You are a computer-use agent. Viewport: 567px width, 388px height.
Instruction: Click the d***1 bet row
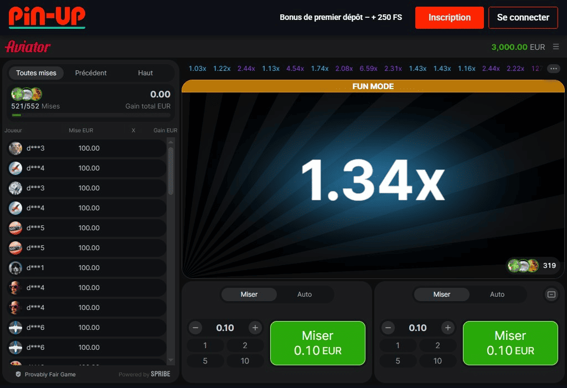87,267
